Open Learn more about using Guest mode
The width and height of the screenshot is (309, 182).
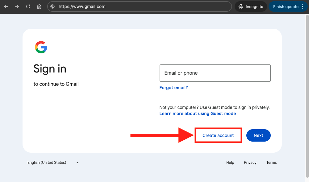198,114
